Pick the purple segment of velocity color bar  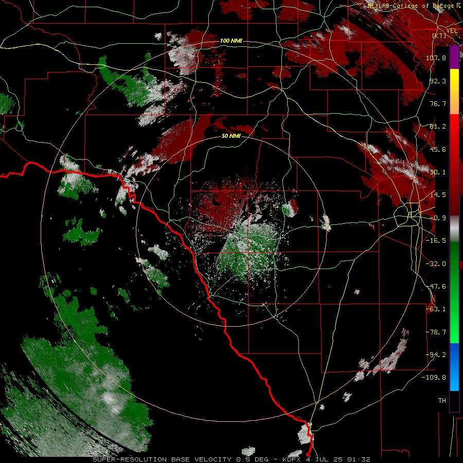(454, 58)
